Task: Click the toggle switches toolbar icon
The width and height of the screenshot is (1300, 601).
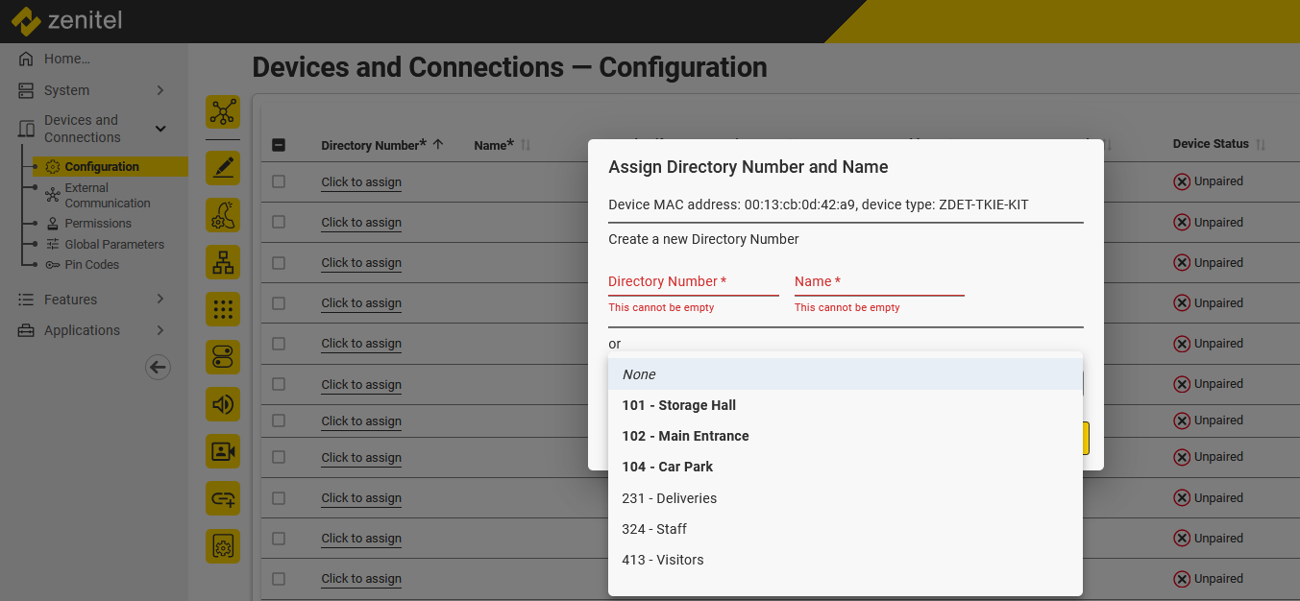Action: pyautogui.click(x=223, y=357)
